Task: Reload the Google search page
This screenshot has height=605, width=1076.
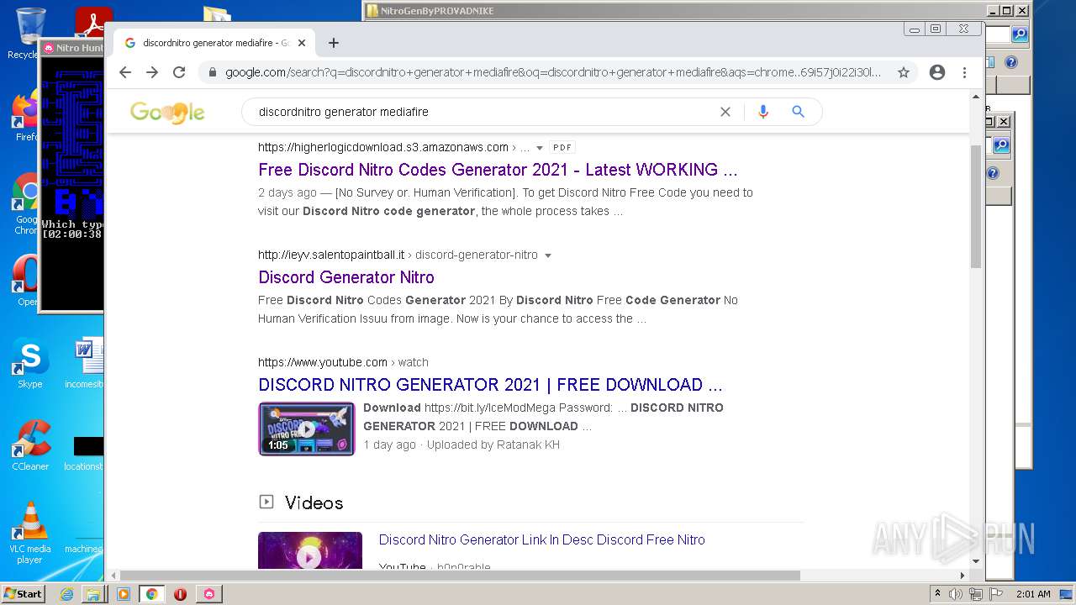Action: pyautogui.click(x=179, y=72)
